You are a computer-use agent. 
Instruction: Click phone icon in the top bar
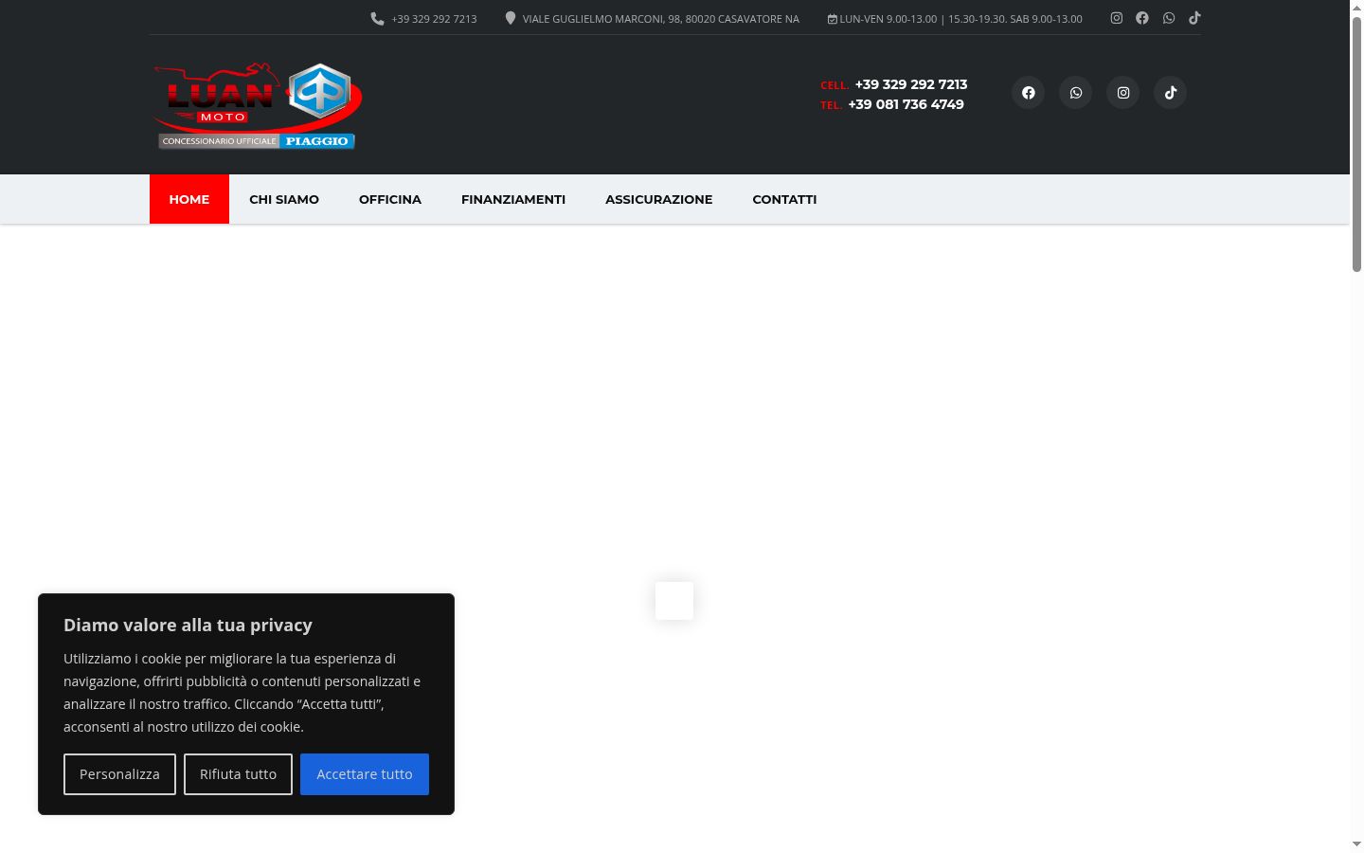[x=377, y=18]
